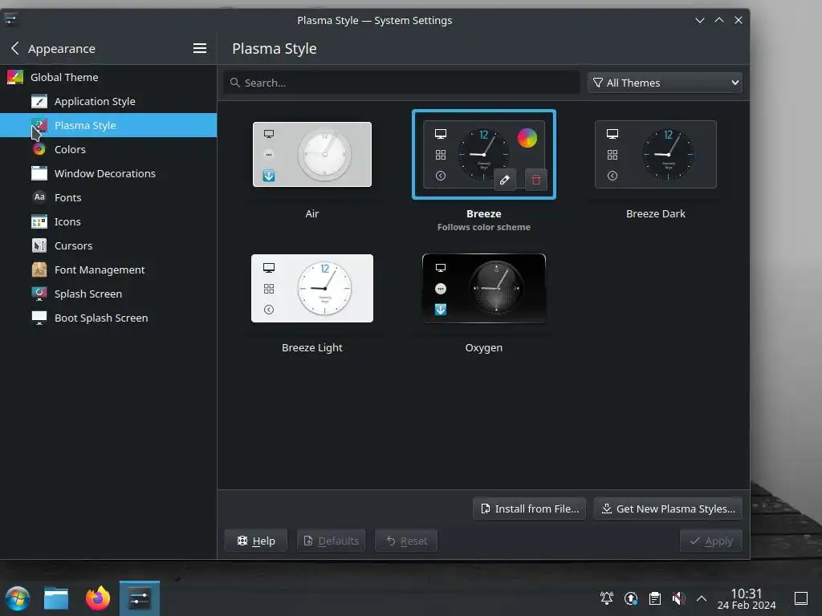Viewport: 822px width, 616px height.
Task: Open notifications bell in system tray
Action: pyautogui.click(x=607, y=598)
